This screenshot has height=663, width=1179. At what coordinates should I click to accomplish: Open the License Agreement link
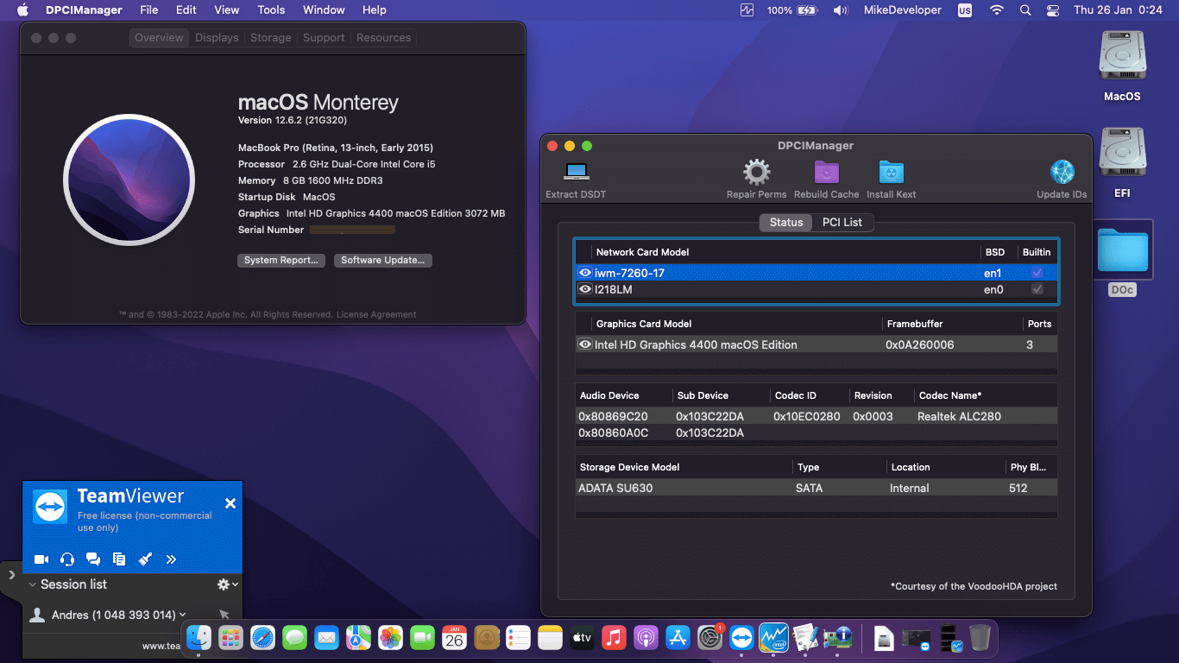point(376,315)
